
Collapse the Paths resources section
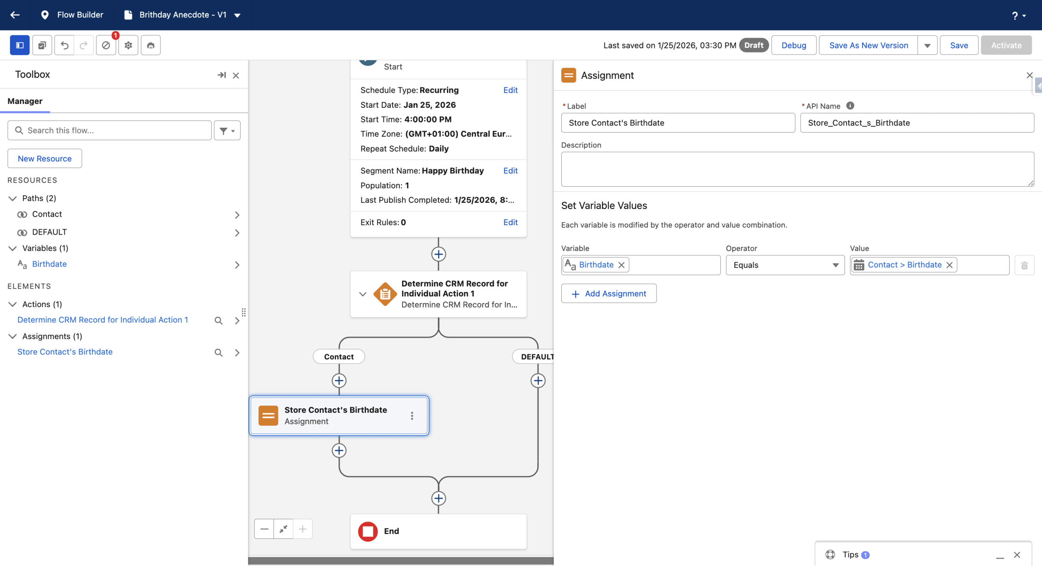[x=13, y=198]
